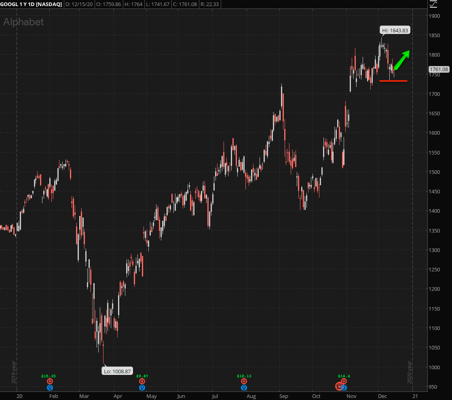Click the small phone icon under $16.4
Viewport: 452px width, 400px height.
(344, 381)
